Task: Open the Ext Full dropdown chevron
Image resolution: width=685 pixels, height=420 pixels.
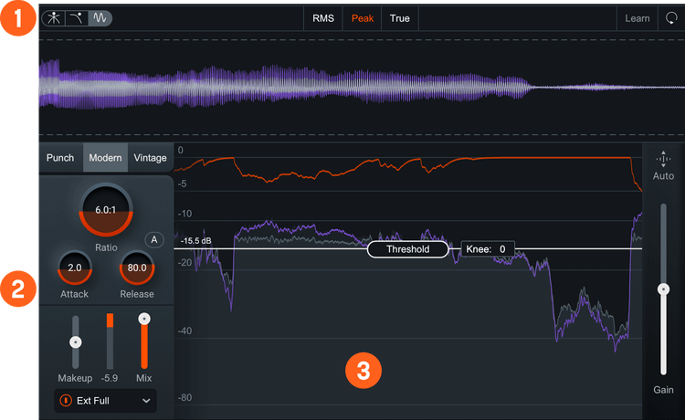Action: (146, 401)
